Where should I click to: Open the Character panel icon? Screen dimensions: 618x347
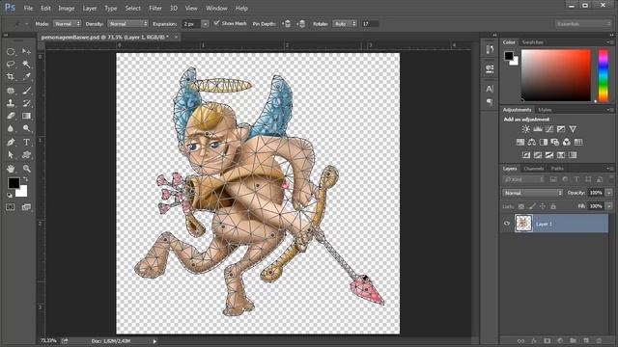pyautogui.click(x=490, y=89)
